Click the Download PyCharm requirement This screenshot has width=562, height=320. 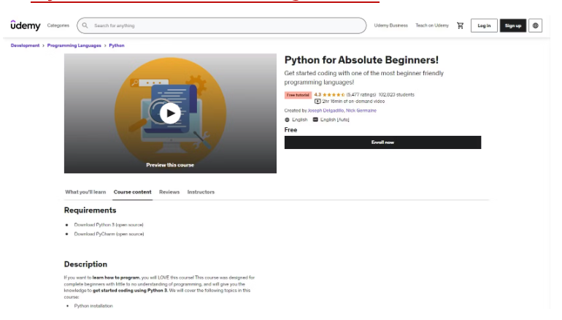pyautogui.click(x=109, y=234)
